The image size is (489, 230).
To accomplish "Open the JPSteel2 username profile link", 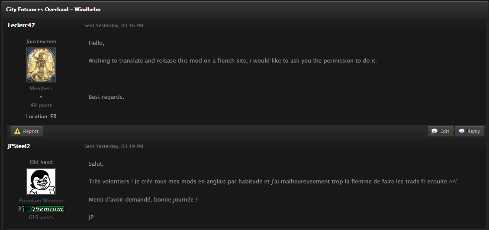I will tap(19, 146).
